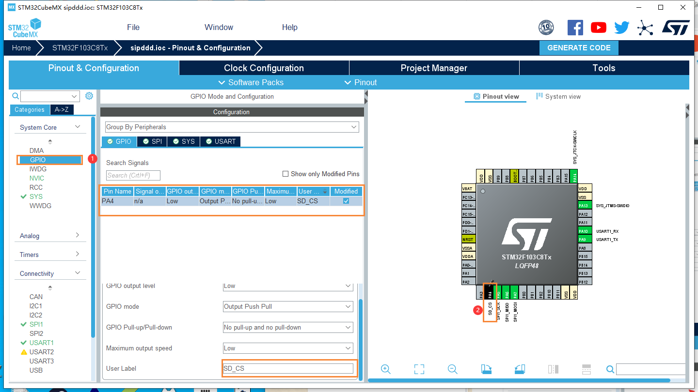Zoom in on the pinout view
This screenshot has width=698, height=392.
385,369
